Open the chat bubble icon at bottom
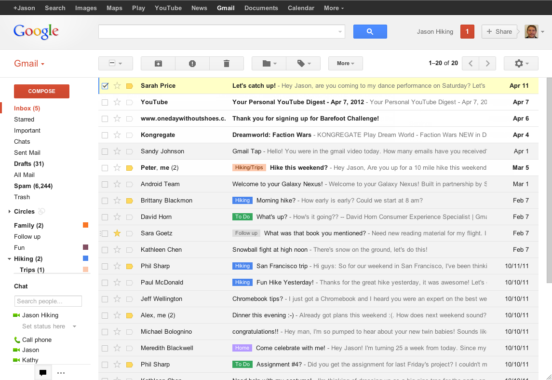 [43, 373]
